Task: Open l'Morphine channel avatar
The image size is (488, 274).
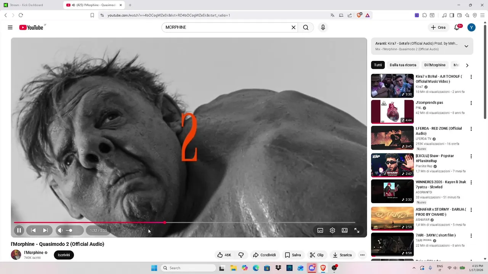Action: [x=16, y=255]
